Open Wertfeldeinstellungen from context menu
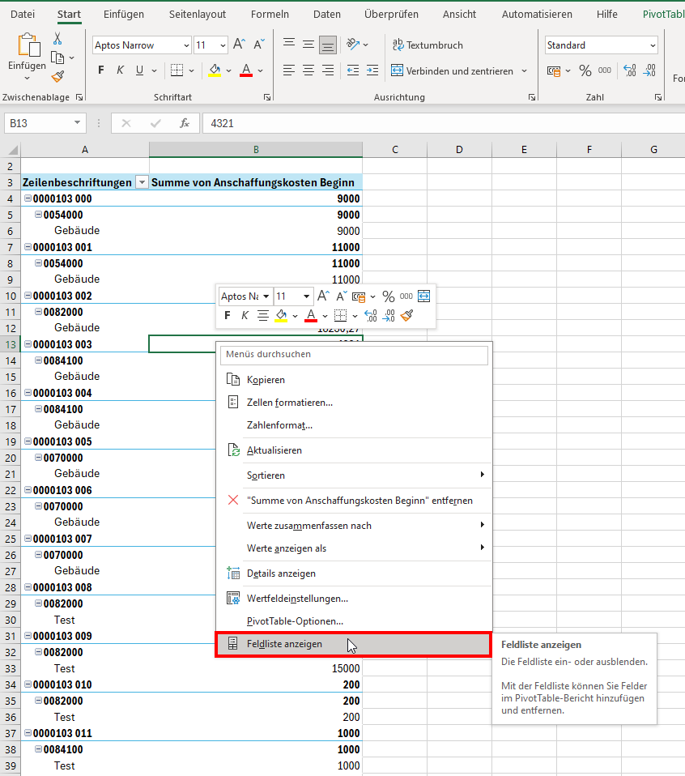The width and height of the screenshot is (685, 776). click(354, 599)
